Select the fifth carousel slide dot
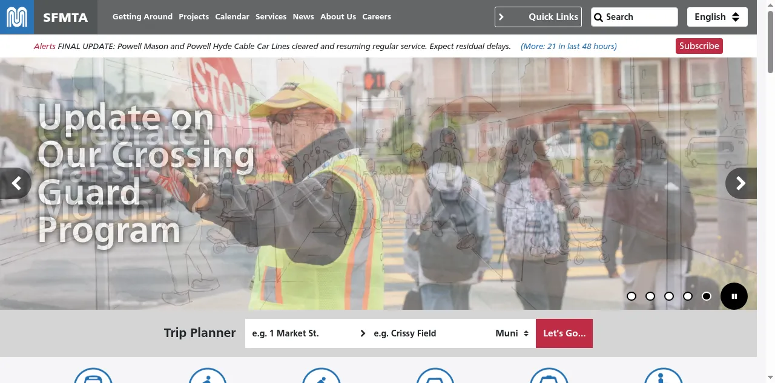This screenshot has width=775, height=383. (x=707, y=296)
